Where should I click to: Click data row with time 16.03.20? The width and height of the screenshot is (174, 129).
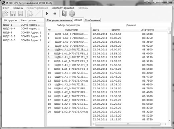click(x=130, y=46)
